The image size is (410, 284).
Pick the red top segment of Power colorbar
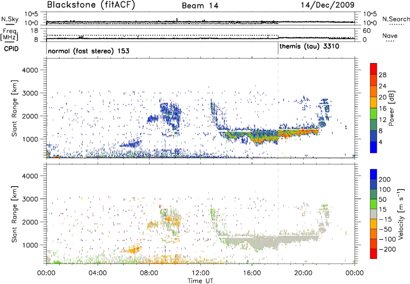coord(374,69)
